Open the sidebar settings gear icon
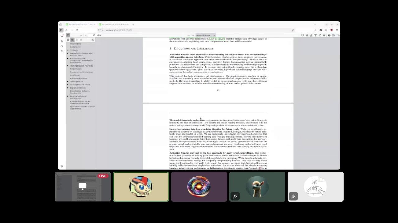 [x=62, y=166]
